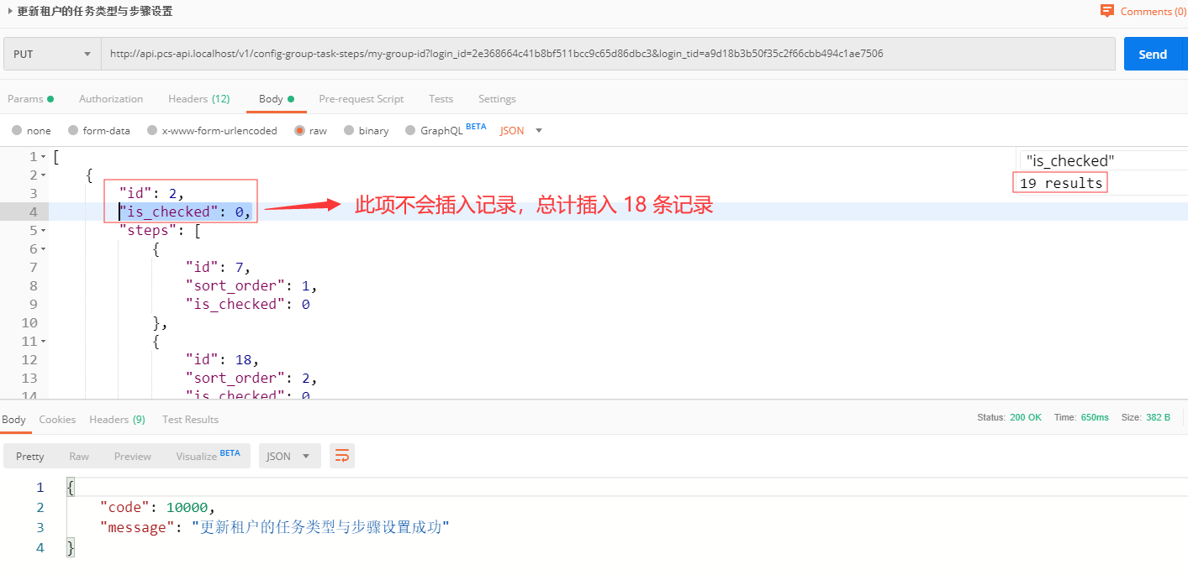Click the "code": 10000 response line
The image size is (1188, 575).
157,506
